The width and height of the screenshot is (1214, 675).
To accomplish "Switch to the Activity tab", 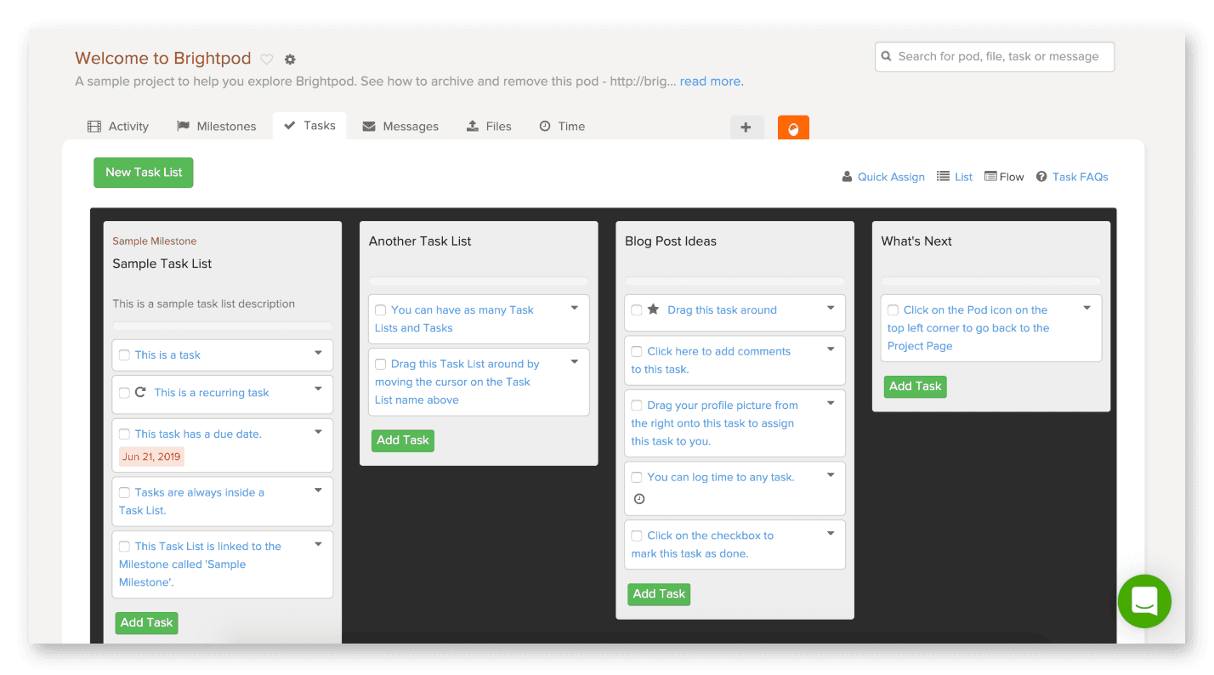I will [x=118, y=127].
